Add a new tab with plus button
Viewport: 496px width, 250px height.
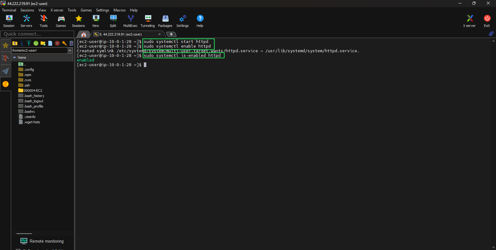[171, 34]
